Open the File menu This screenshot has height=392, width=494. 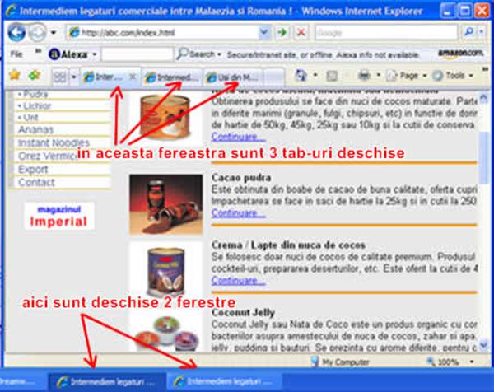16,54
